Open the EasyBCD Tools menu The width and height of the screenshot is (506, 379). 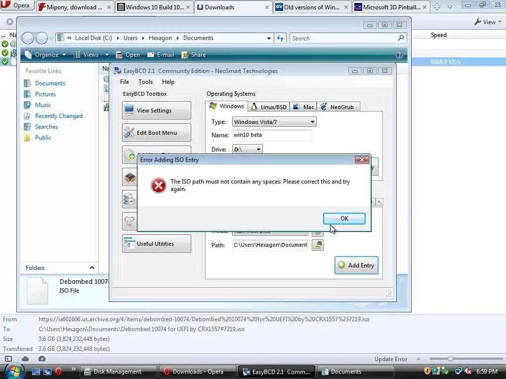tap(145, 82)
